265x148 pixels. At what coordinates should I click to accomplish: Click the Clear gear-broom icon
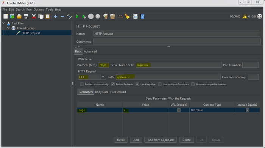(106, 16)
